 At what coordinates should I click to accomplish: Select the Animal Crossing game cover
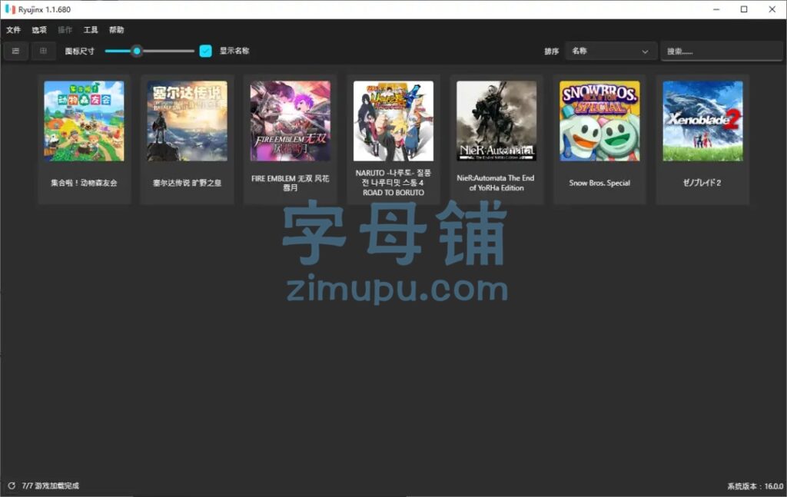pos(85,121)
